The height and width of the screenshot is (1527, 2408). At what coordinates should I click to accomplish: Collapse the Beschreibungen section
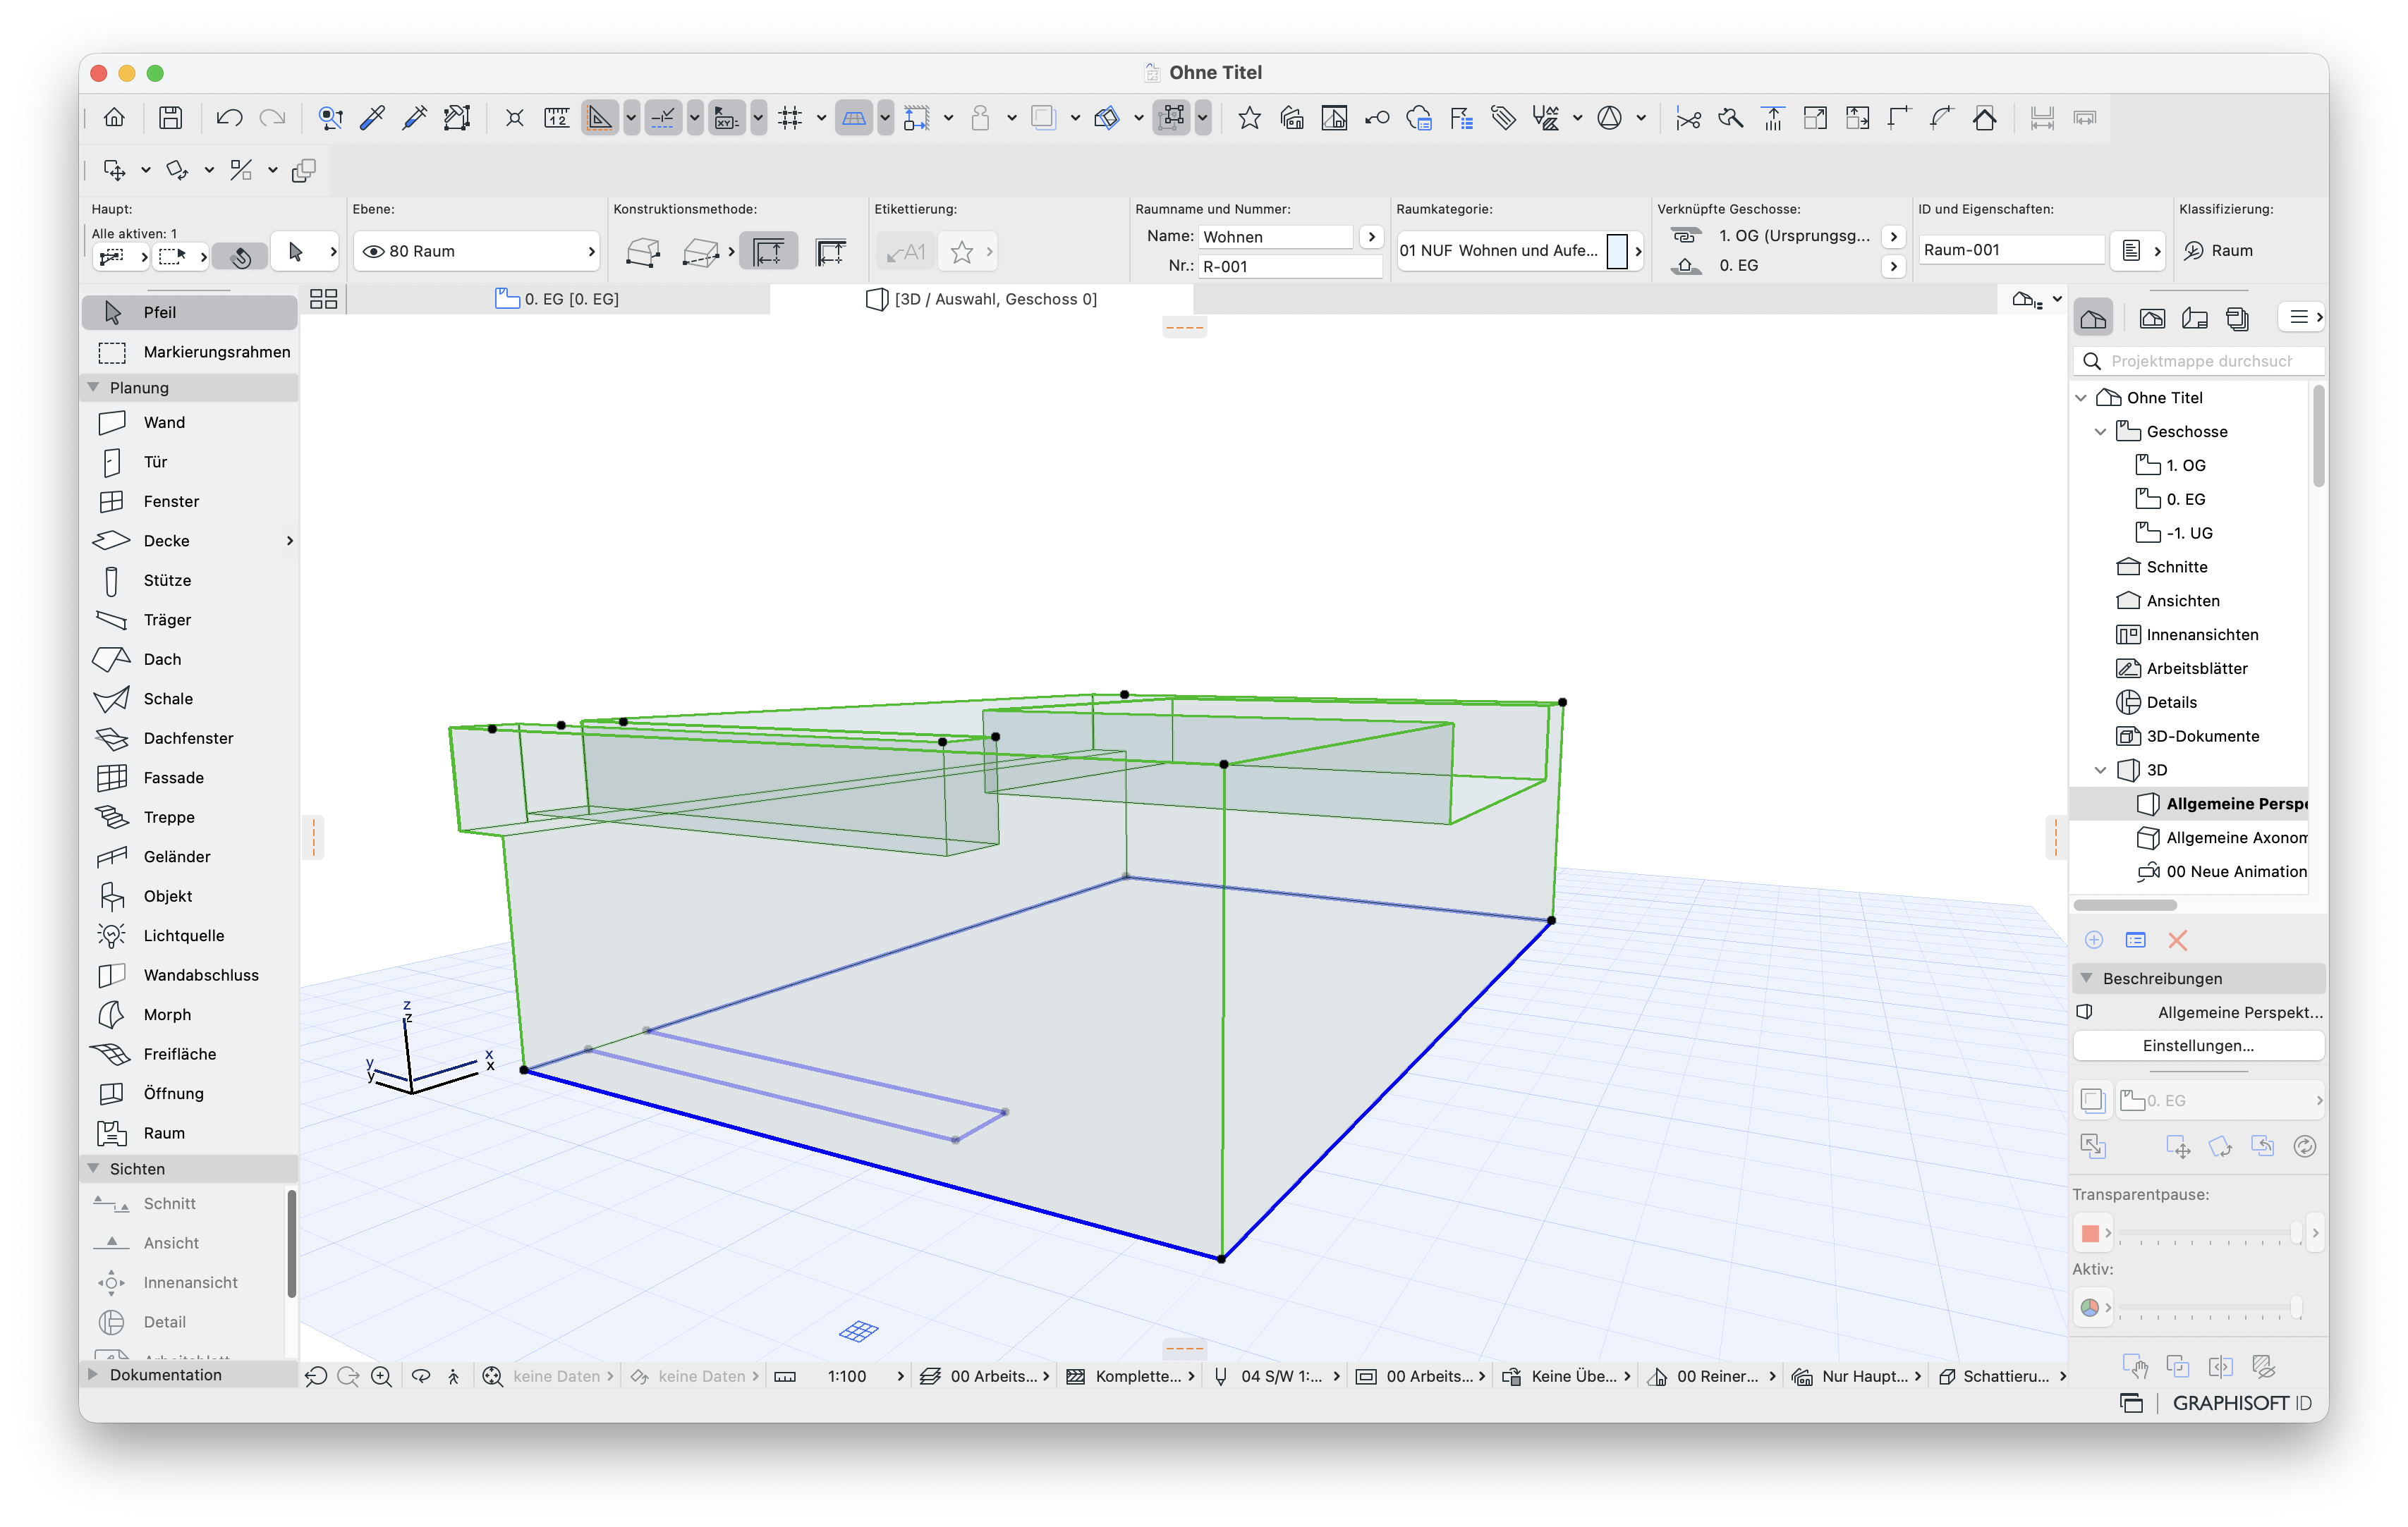click(x=2087, y=979)
